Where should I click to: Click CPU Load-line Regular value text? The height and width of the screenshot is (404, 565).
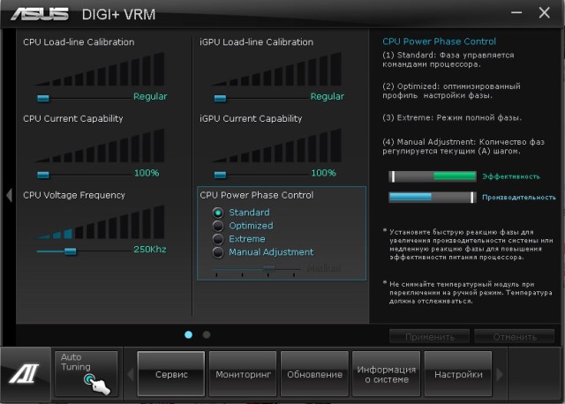[150, 96]
